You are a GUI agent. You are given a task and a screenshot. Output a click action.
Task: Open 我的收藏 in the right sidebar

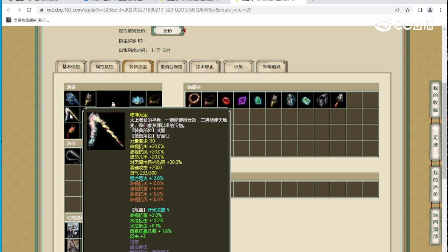[x=435, y=99]
